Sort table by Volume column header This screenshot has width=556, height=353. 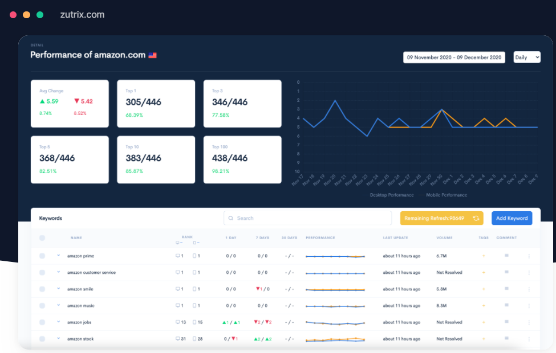point(444,238)
